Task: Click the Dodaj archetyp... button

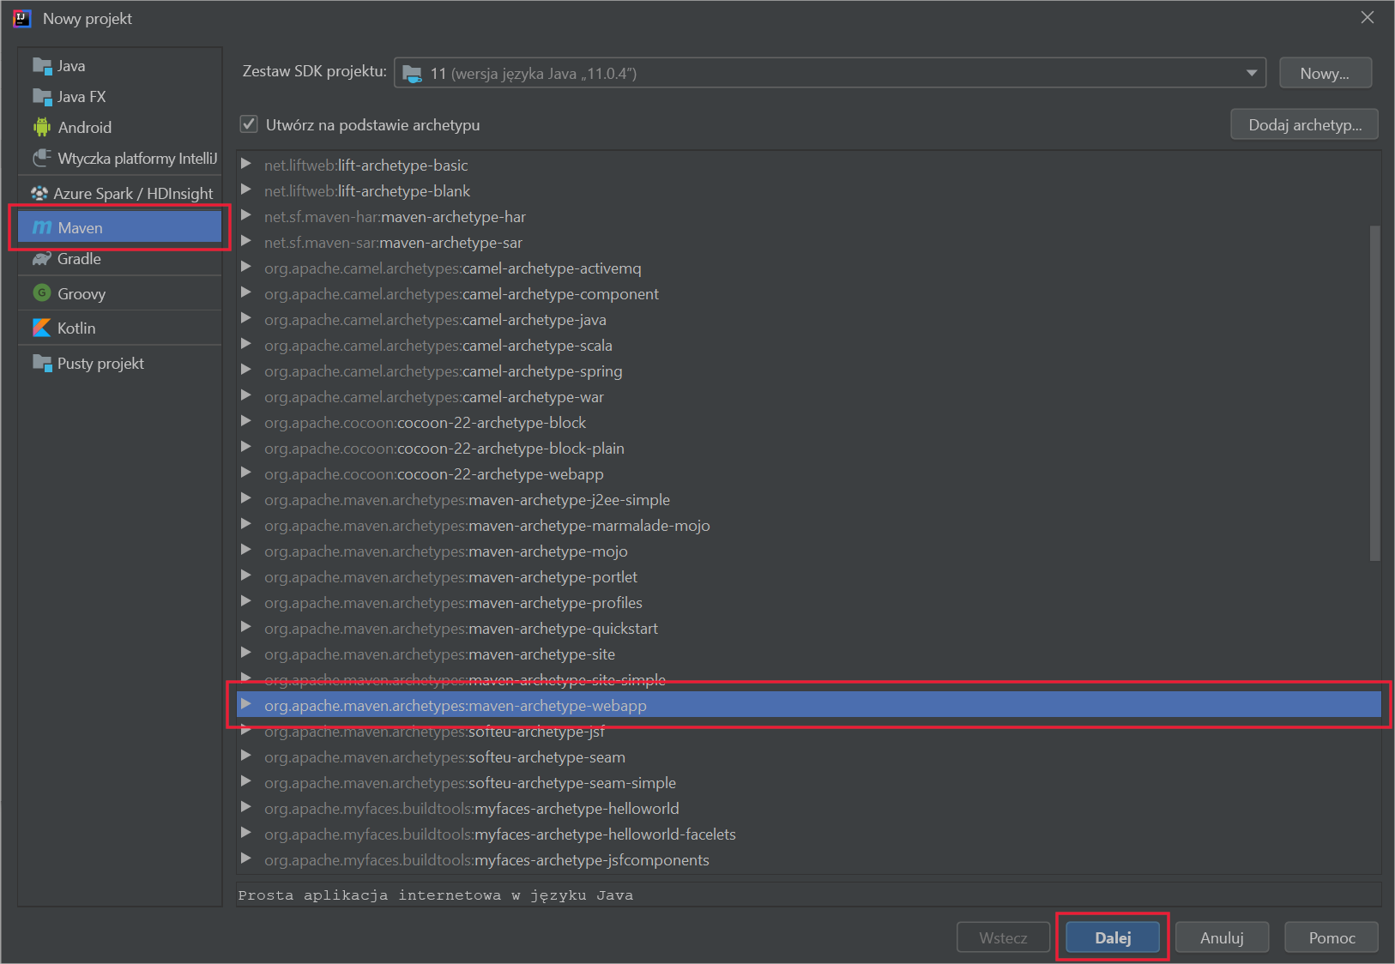Action: click(x=1304, y=124)
